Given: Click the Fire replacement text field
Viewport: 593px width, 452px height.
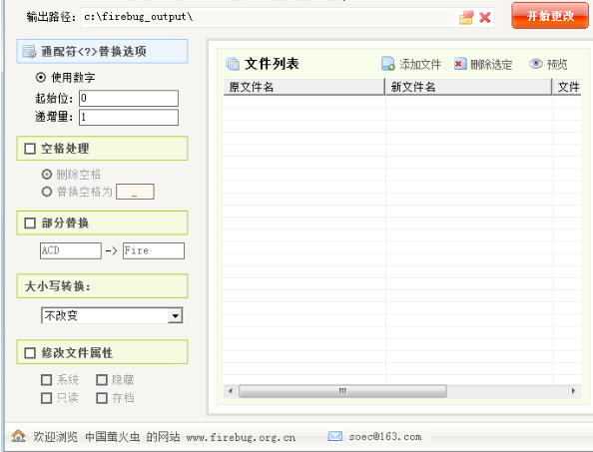Looking at the screenshot, I should (154, 250).
